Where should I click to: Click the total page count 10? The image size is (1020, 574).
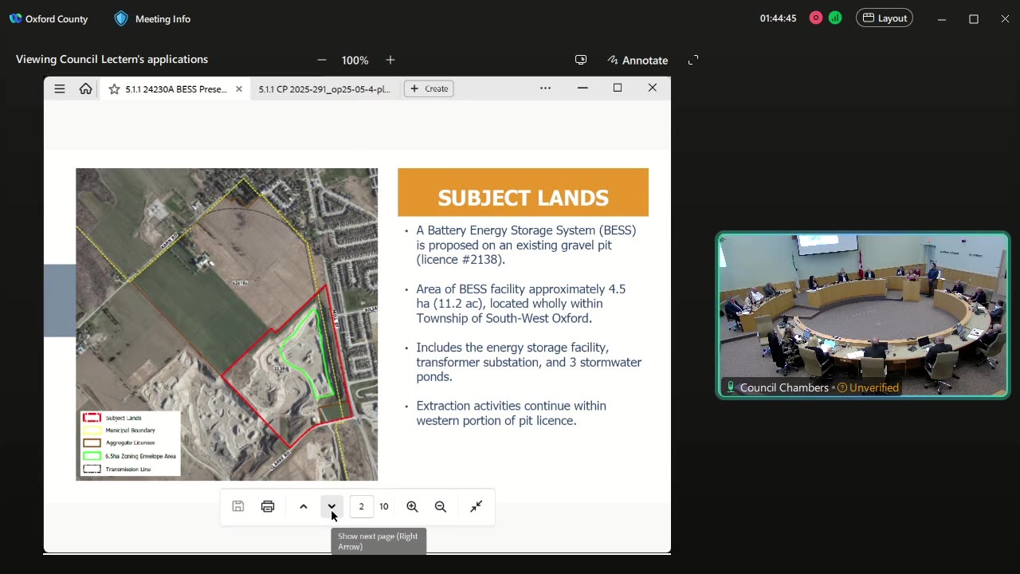point(384,506)
